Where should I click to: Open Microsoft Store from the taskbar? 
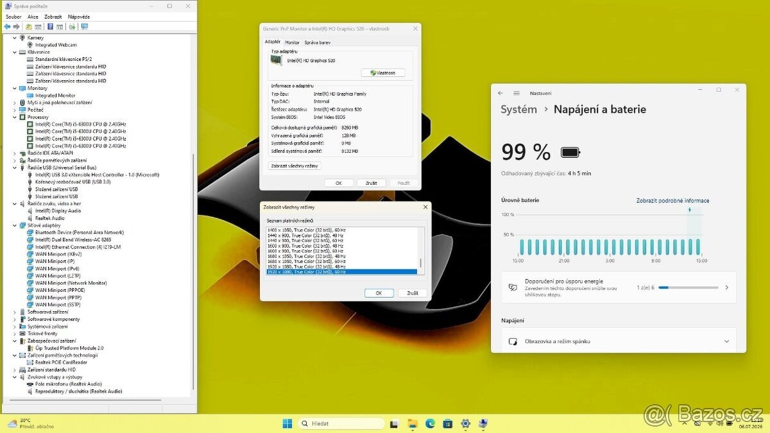pos(448,423)
